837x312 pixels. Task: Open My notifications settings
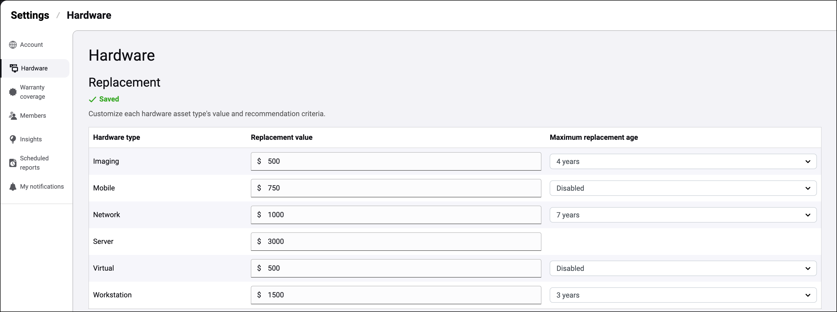pos(42,187)
